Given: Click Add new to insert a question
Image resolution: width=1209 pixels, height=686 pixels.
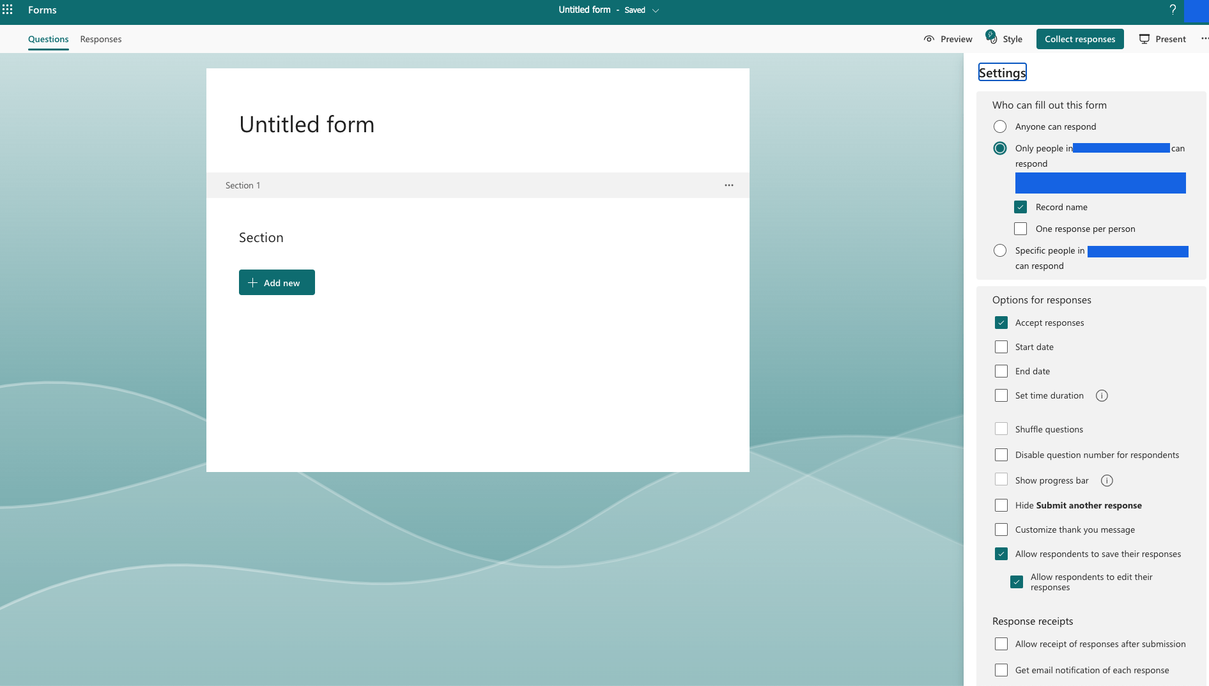Looking at the screenshot, I should coord(276,282).
